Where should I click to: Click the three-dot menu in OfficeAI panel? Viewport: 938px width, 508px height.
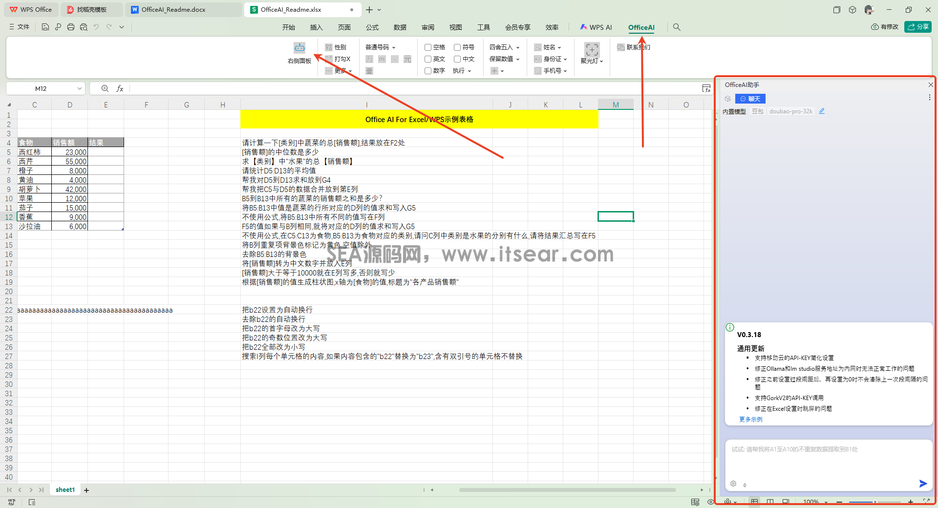click(929, 97)
